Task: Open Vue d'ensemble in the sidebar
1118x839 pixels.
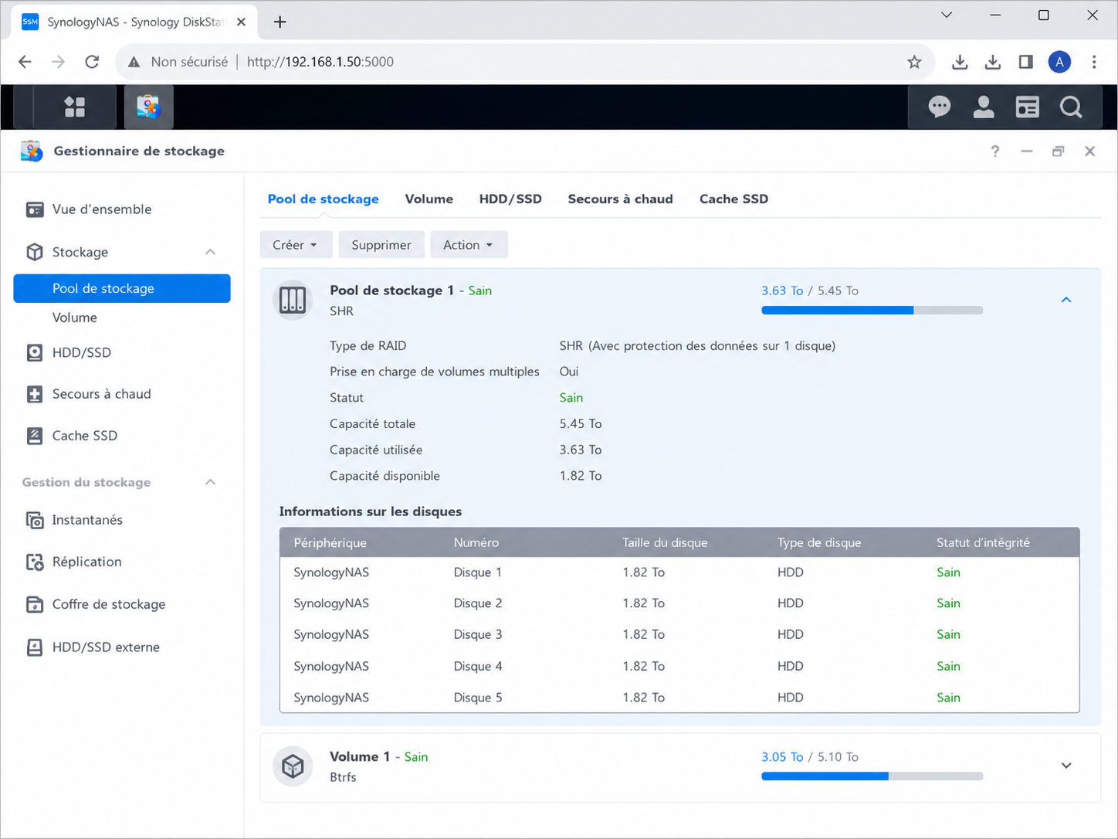Action: 102,209
